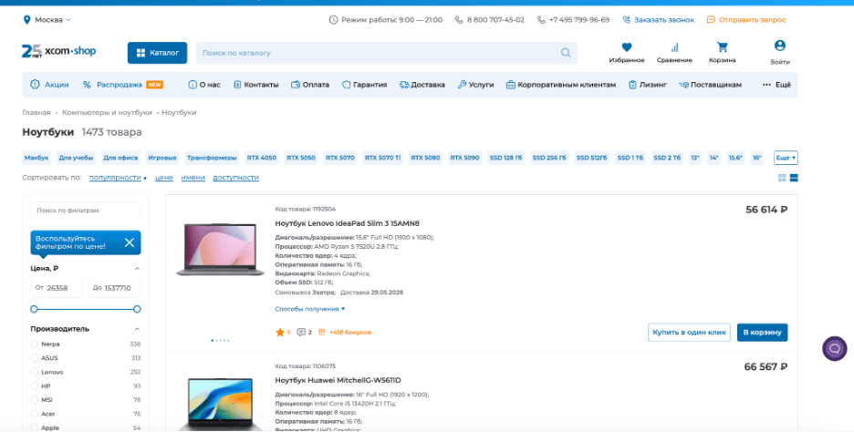Open the Избранное favorites heart icon

point(626,47)
